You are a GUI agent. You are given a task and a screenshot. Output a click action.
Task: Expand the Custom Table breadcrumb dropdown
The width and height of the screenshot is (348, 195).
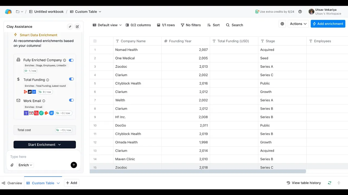(x=100, y=12)
